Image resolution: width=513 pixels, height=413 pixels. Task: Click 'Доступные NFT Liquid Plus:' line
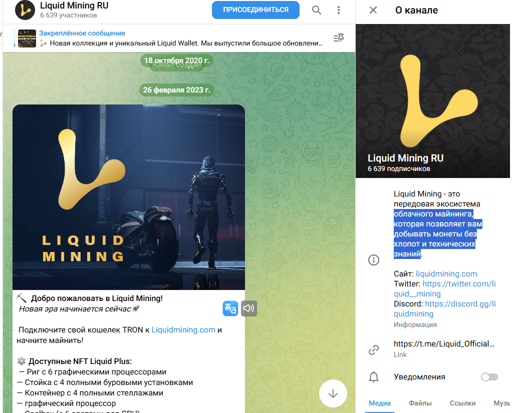[80, 361]
